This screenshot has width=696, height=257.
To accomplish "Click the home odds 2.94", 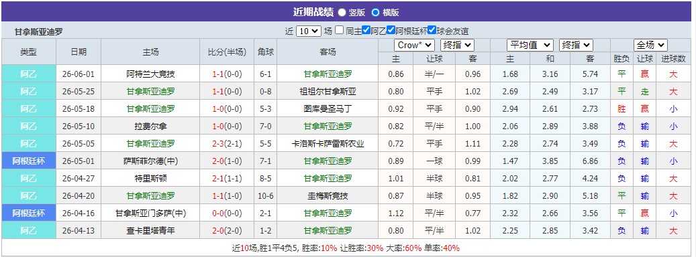I will coord(511,109).
